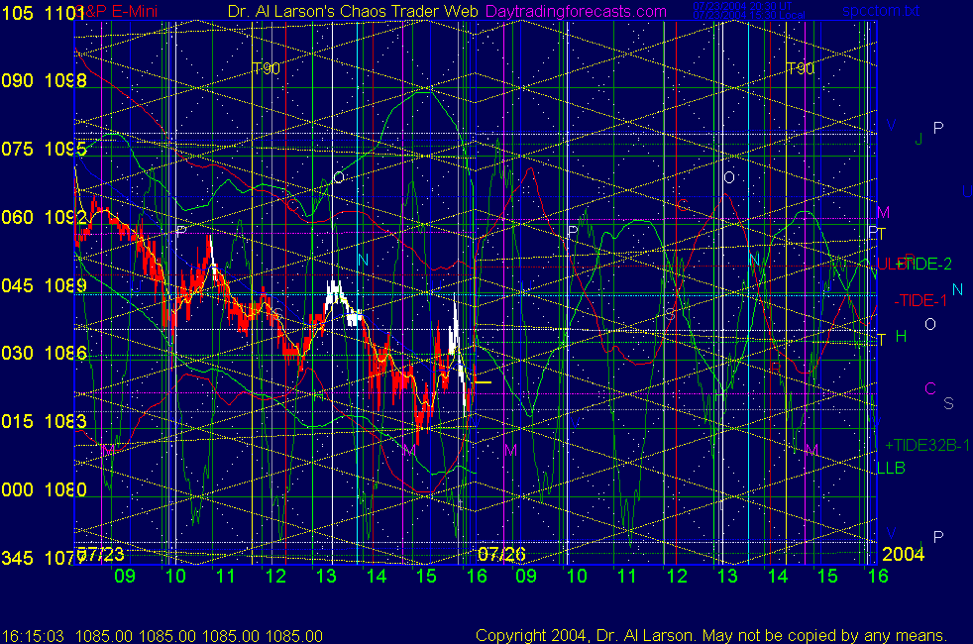This screenshot has width=973, height=644.
Task: Click the 12 hour label under the 07/23 session
Action: coord(275,576)
